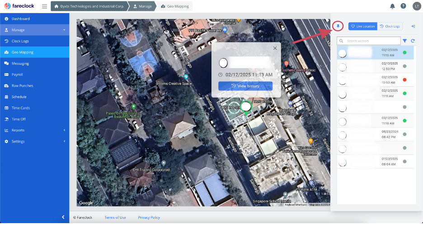Open the LT user avatar menu

pos(417,6)
